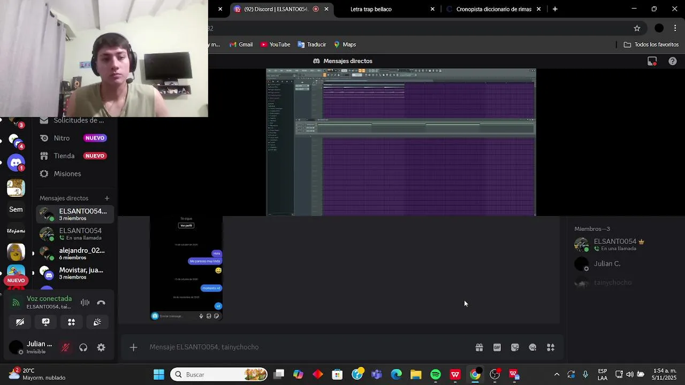Image resolution: width=685 pixels, height=385 pixels.
Task: Open Tienda shop page
Action: pos(75,156)
